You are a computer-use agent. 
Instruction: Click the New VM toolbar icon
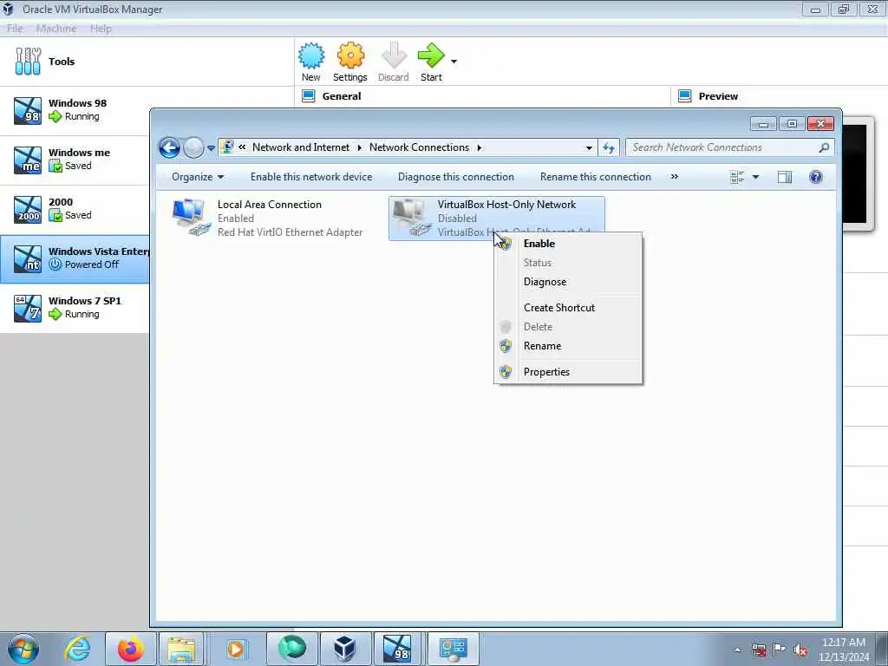click(x=311, y=62)
